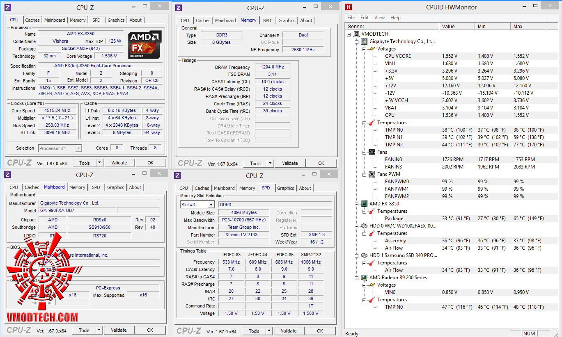Click the GA-990FXA-UD7 model field
The width and height of the screenshot is (562, 337).
[77, 210]
